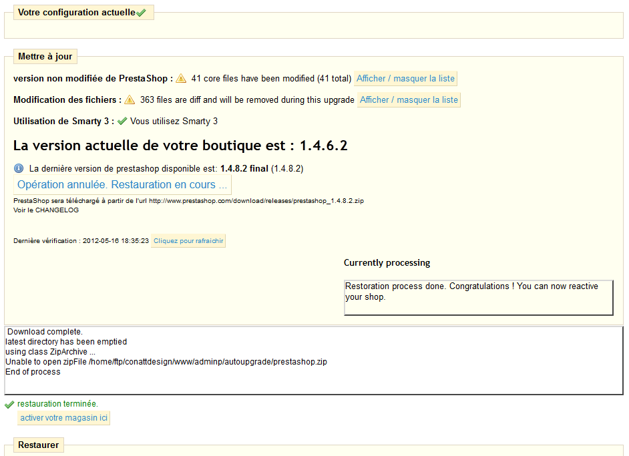The image size is (629, 456).
Task: Click the prestashop_1.4.8.2.zip download URL text
Action: pyautogui.click(x=256, y=201)
